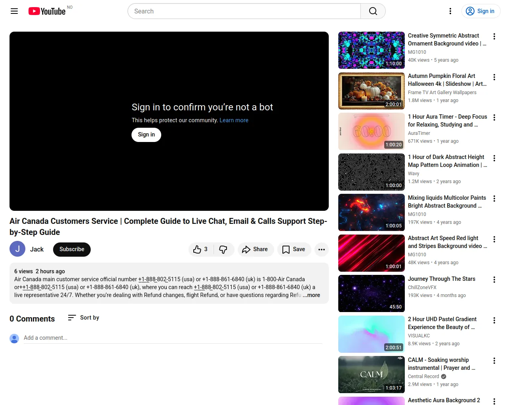Image resolution: width=507 pixels, height=405 pixels.
Task: Open the hamburger guide menu
Action: 14,11
